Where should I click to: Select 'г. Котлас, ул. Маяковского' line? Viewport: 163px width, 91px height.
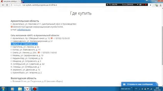tap(25, 50)
